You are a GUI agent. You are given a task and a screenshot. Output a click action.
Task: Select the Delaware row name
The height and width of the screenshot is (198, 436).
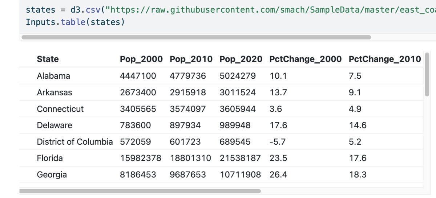click(x=54, y=125)
